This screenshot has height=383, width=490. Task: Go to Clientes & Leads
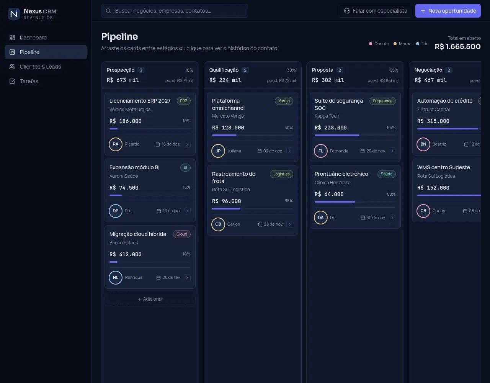point(46,67)
